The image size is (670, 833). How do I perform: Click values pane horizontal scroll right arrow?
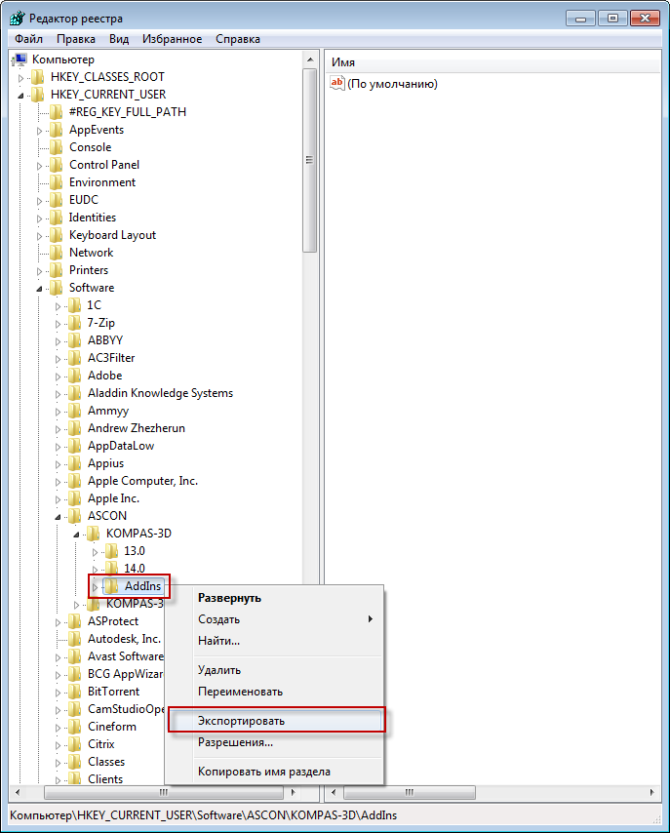pyautogui.click(x=652, y=792)
